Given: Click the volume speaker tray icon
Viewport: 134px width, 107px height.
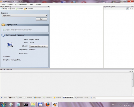Looking at the screenshot, I should pyautogui.click(x=120, y=105).
